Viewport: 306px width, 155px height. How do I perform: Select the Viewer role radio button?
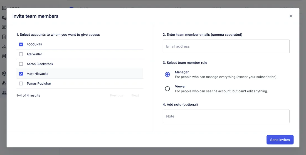(x=167, y=88)
